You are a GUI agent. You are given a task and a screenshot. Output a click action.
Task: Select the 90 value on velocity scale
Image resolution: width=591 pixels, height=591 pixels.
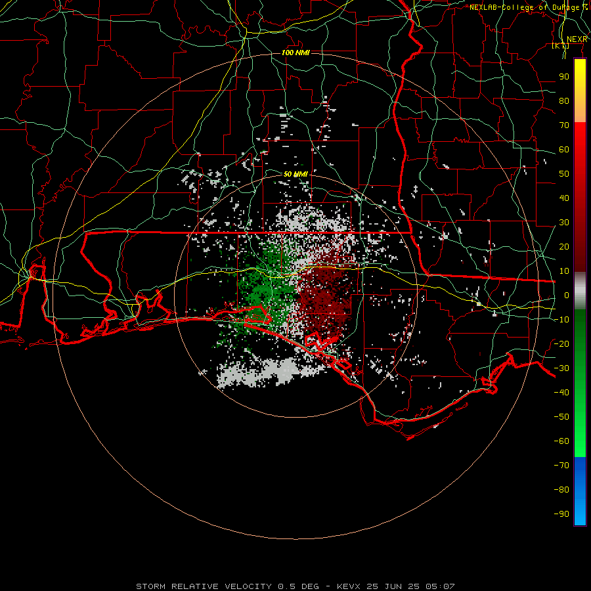(564, 77)
